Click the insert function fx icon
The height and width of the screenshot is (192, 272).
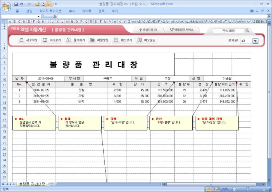[x=55, y=16]
